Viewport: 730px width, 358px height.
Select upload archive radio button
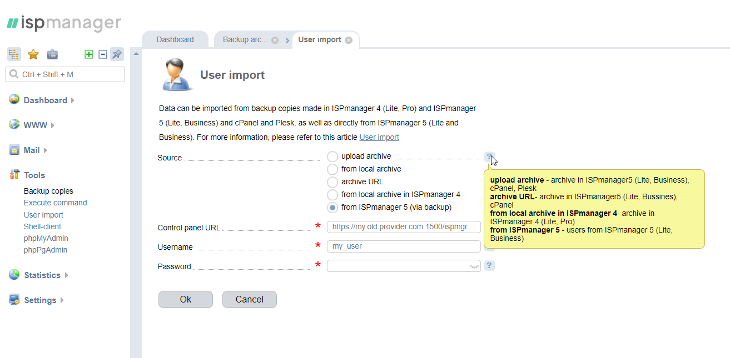(332, 157)
